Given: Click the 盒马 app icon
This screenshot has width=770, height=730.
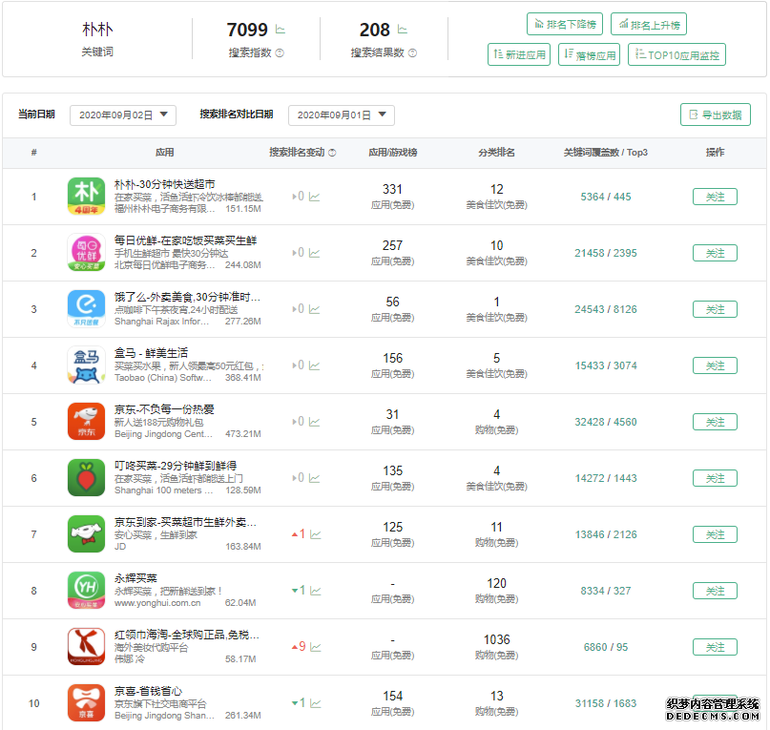Looking at the screenshot, I should click(86, 365).
